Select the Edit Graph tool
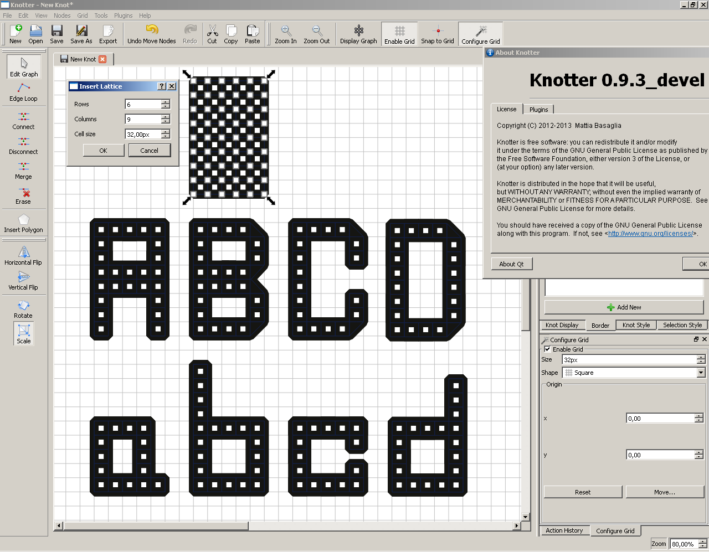The width and height of the screenshot is (709, 552). pyautogui.click(x=24, y=66)
